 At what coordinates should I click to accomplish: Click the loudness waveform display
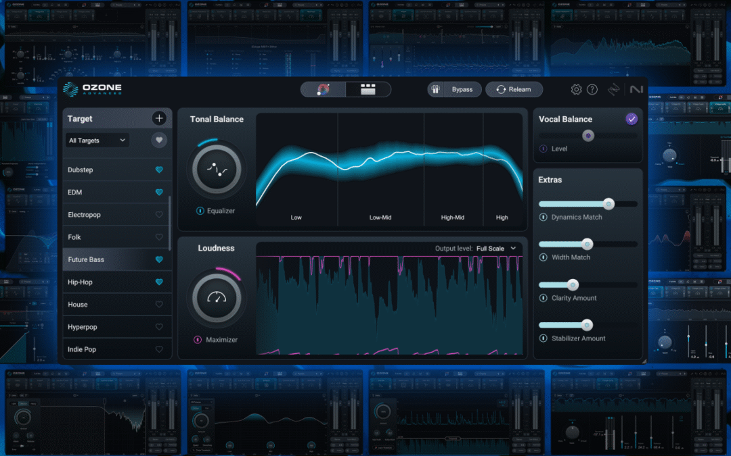tap(389, 305)
